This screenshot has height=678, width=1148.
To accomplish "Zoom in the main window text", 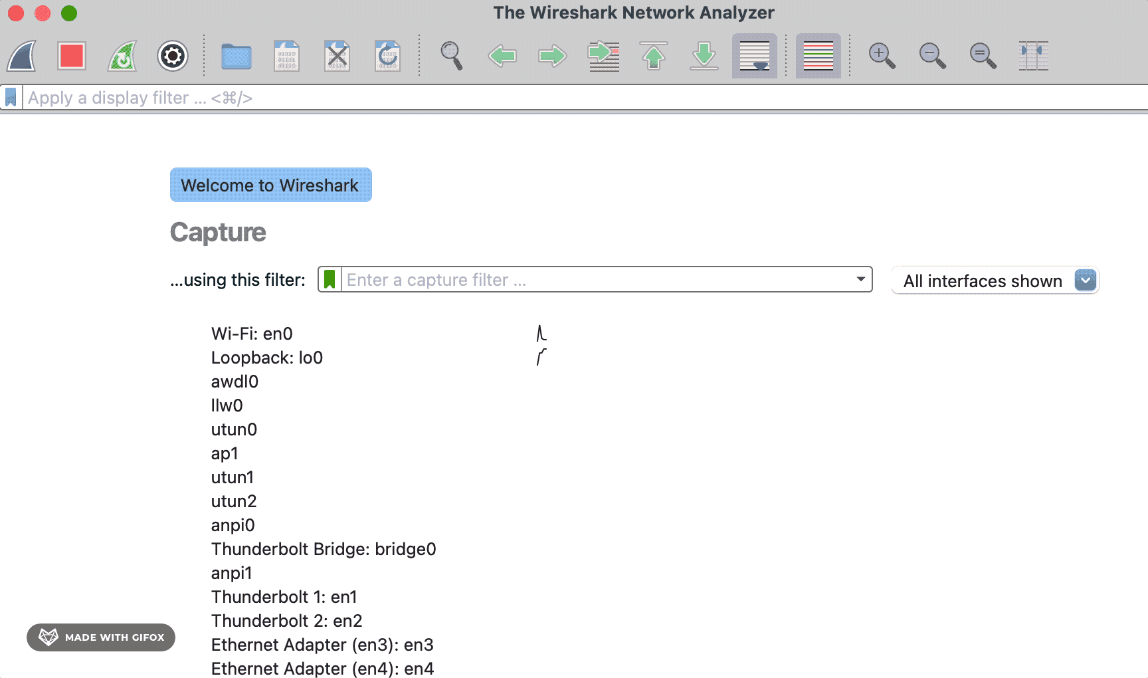I will (x=882, y=56).
